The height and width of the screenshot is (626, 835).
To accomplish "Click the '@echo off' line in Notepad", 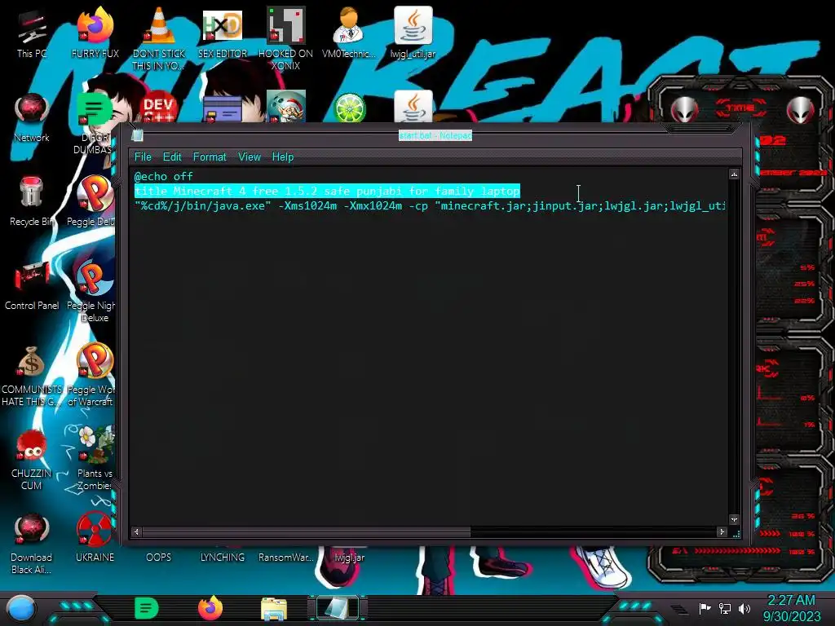I will [x=163, y=176].
